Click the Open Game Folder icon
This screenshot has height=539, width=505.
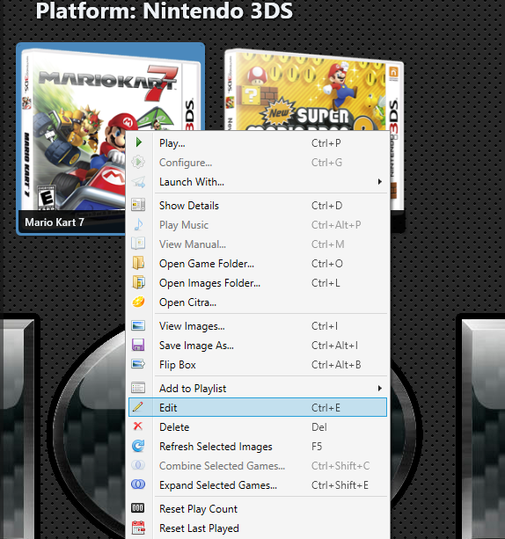click(138, 263)
